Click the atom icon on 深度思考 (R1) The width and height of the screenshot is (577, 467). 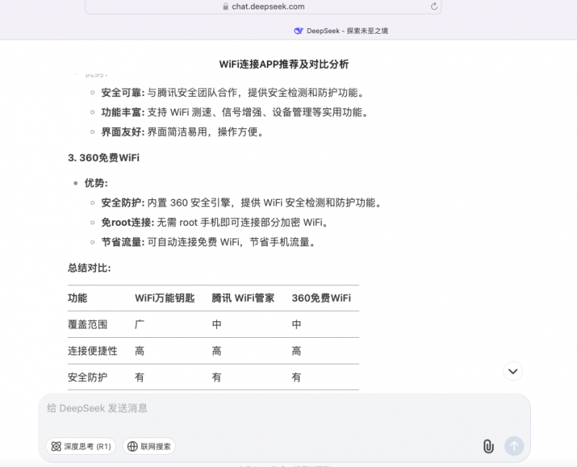pyautogui.click(x=56, y=446)
